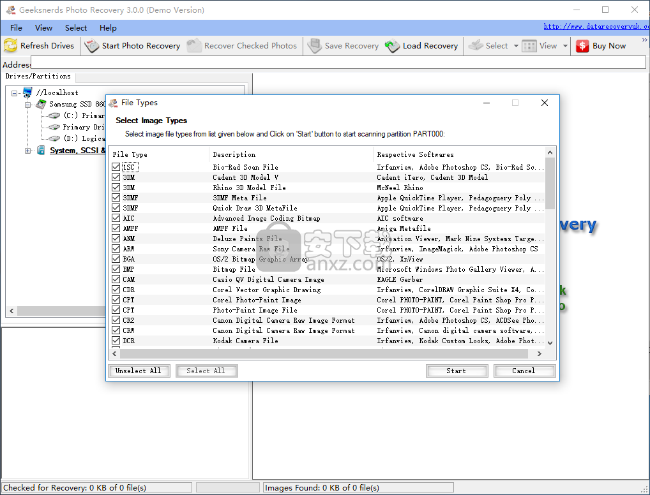
Task: Open the File menu
Action: (16, 28)
